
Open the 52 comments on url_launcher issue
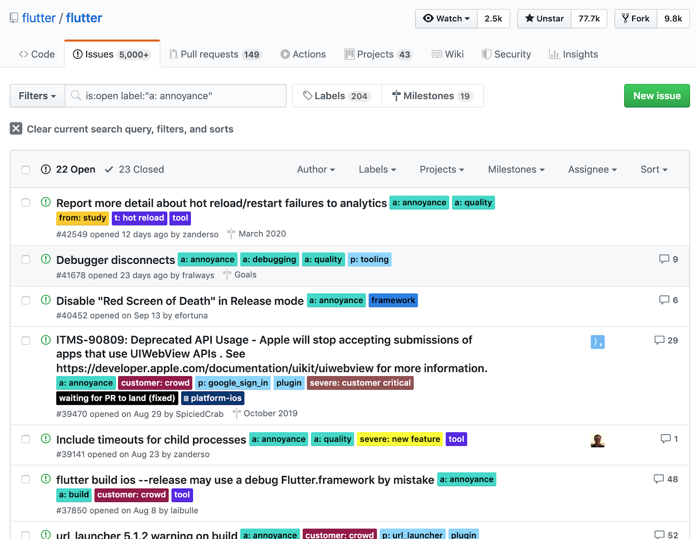667,535
